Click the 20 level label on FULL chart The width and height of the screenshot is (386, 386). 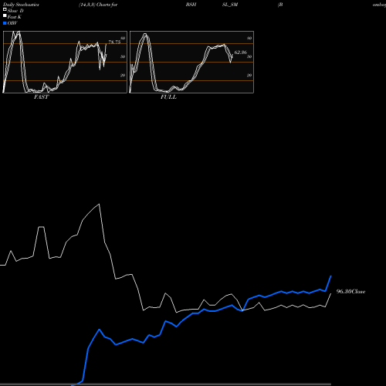pyautogui.click(x=249, y=75)
